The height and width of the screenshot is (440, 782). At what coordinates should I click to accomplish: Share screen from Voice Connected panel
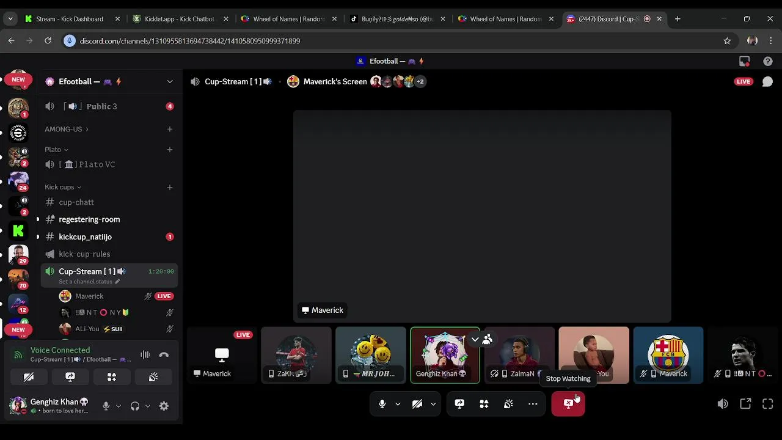(70, 377)
